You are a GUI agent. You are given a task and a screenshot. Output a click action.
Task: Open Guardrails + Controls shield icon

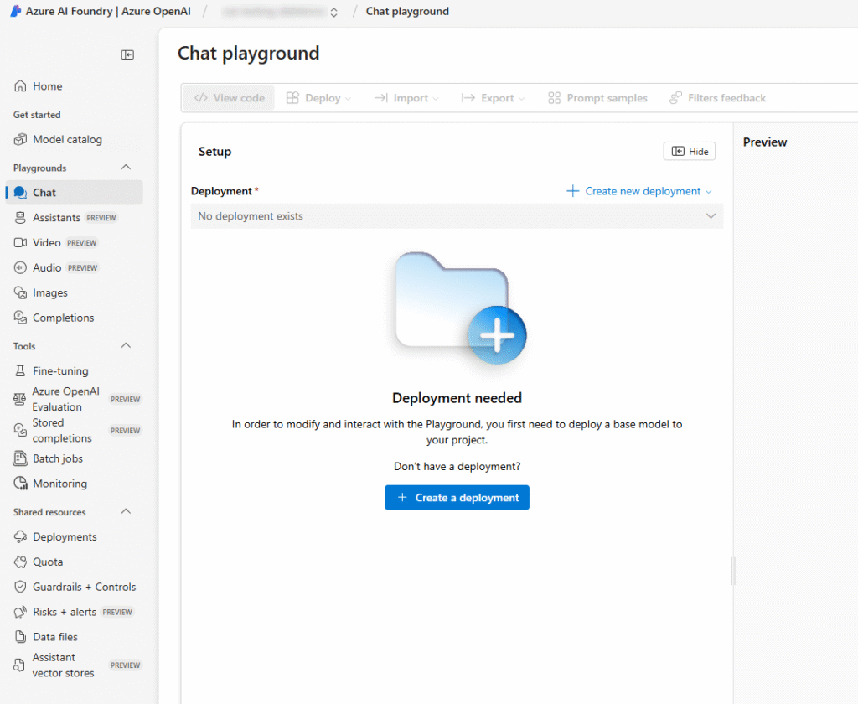[x=21, y=588]
